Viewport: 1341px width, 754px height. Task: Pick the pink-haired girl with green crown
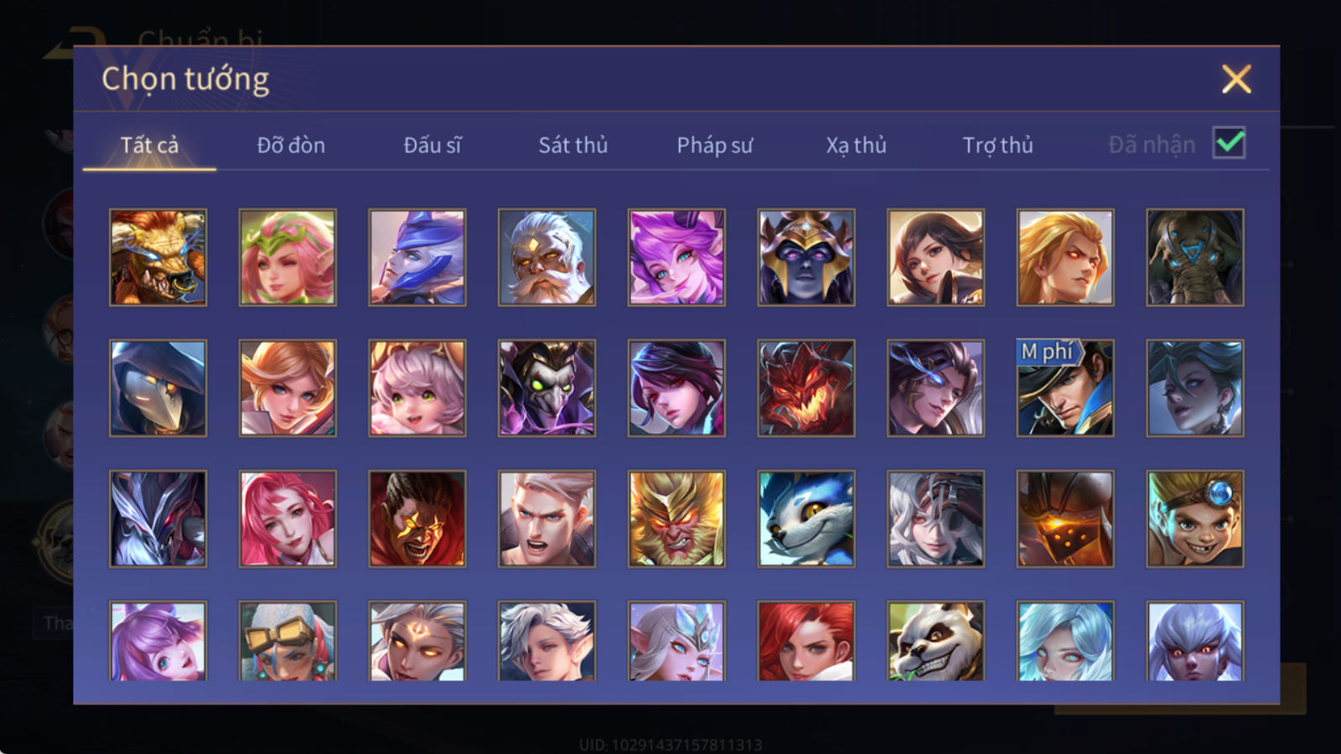coord(287,257)
